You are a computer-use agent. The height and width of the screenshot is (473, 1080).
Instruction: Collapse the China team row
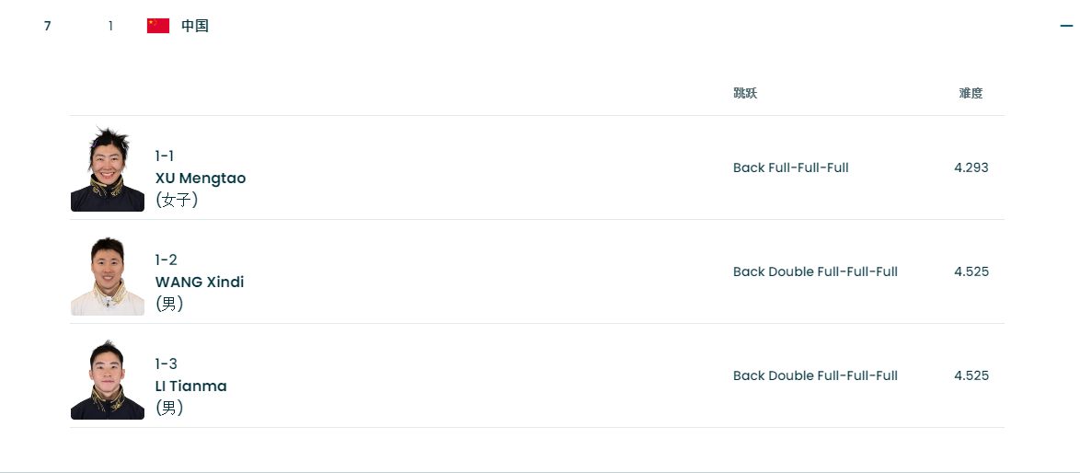1066,26
